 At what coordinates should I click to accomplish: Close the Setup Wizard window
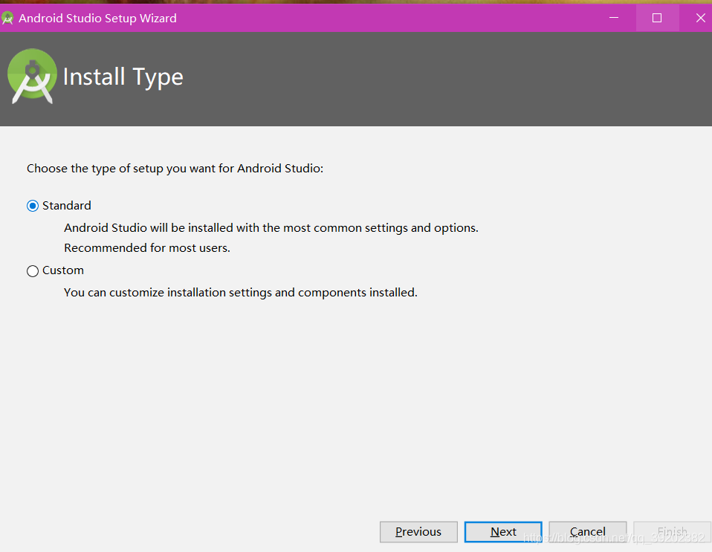pos(700,18)
